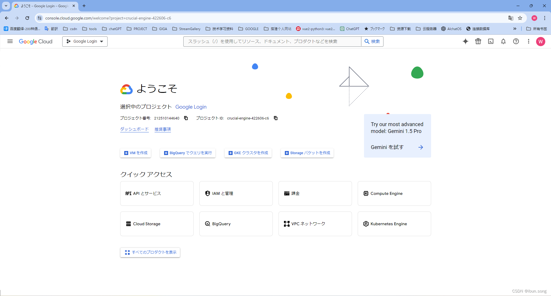Image resolution: width=551 pixels, height=296 pixels.
Task: Click the translate page icon
Action: (x=511, y=18)
